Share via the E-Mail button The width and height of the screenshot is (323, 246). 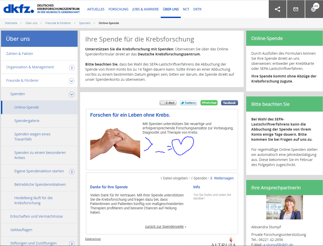tap(168, 103)
